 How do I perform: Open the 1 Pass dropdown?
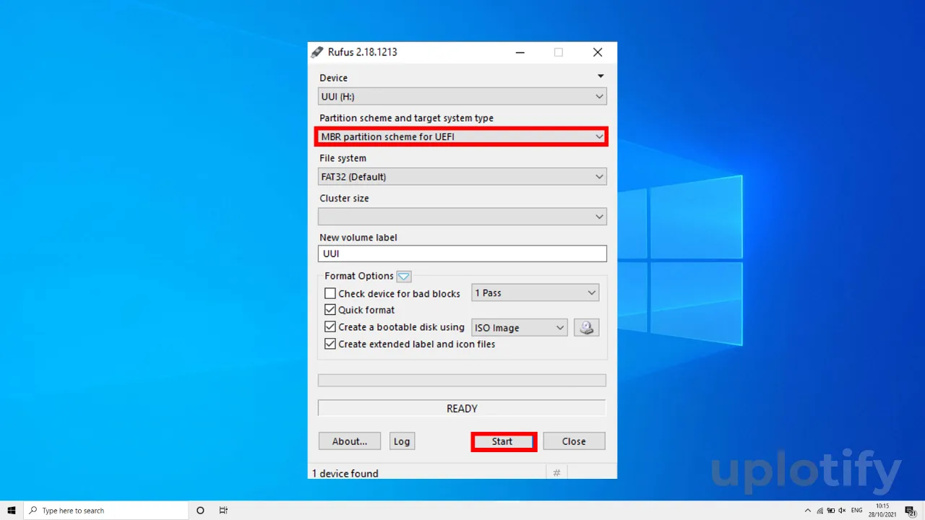(535, 292)
